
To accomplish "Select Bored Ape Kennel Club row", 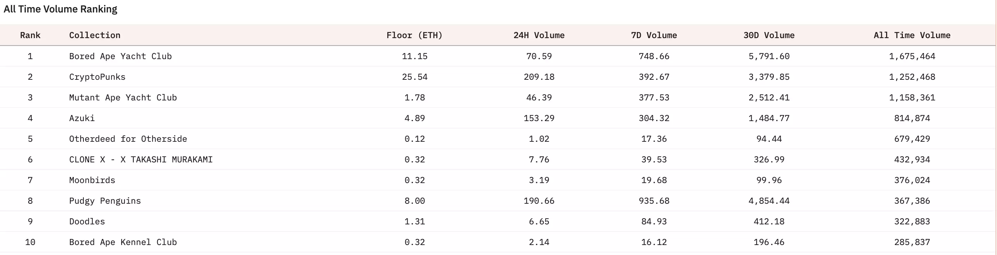I will 123,242.
